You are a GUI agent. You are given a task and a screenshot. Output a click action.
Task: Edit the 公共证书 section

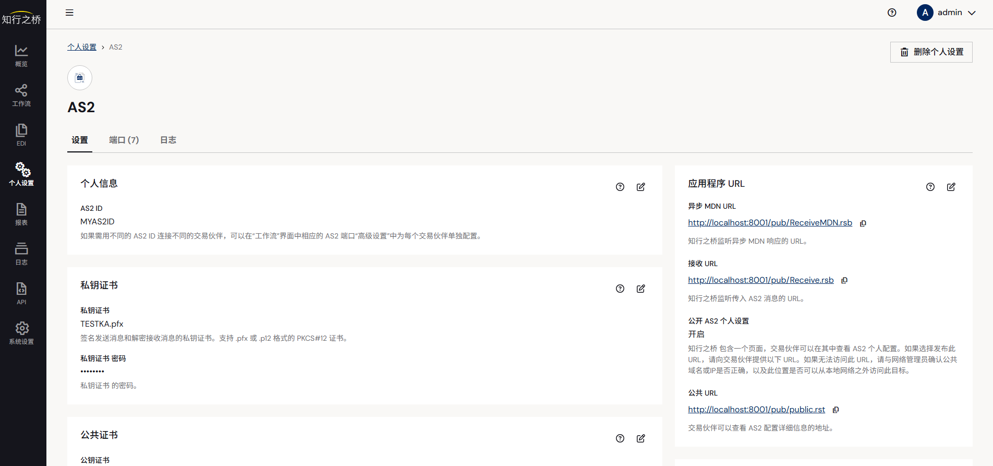[641, 438]
